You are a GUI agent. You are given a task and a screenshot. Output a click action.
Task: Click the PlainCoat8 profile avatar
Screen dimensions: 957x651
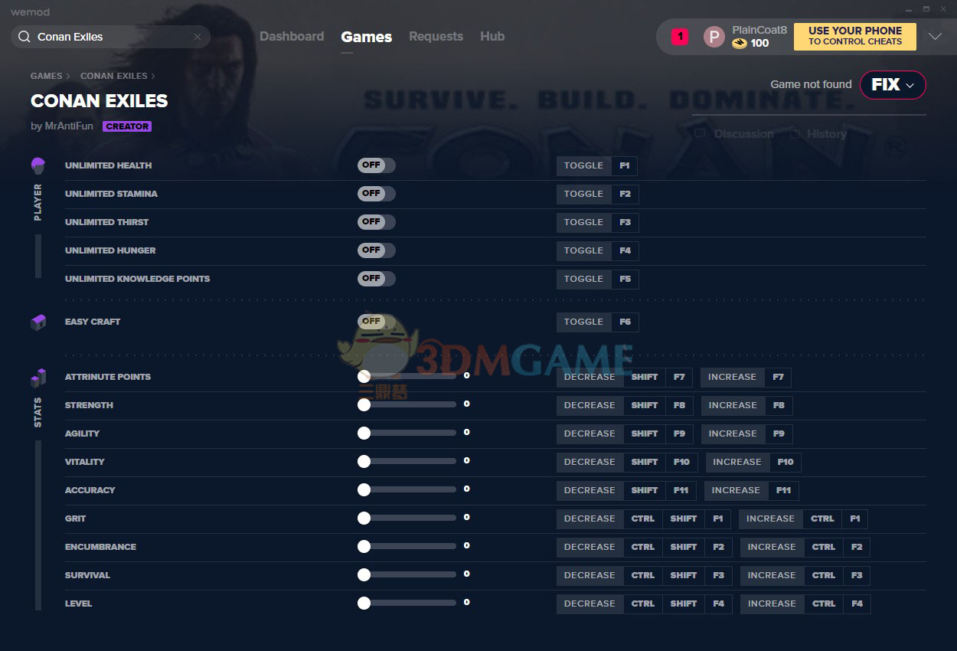[x=714, y=37]
